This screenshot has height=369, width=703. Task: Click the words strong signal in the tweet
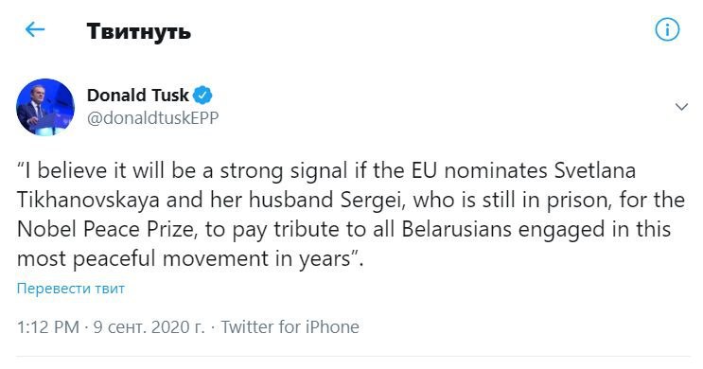tap(283, 171)
